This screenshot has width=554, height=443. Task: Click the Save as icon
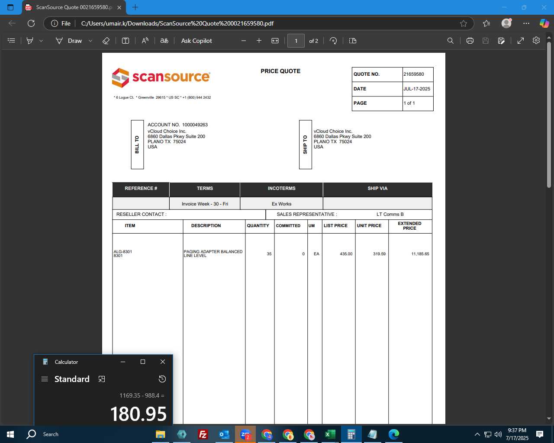pos(501,41)
